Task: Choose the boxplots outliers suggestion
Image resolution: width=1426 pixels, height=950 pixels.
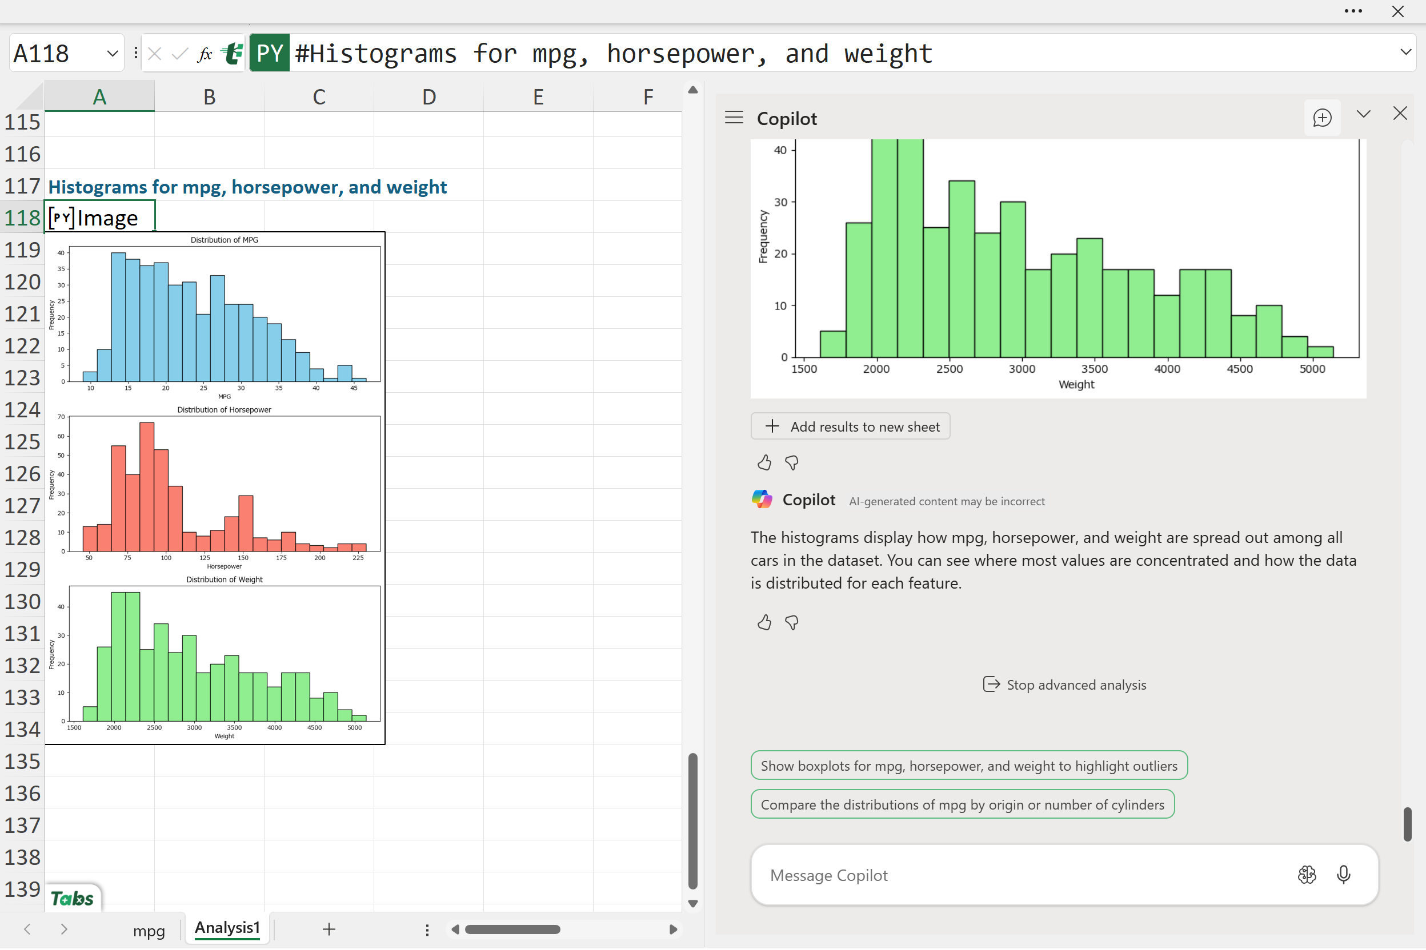Action: point(968,766)
